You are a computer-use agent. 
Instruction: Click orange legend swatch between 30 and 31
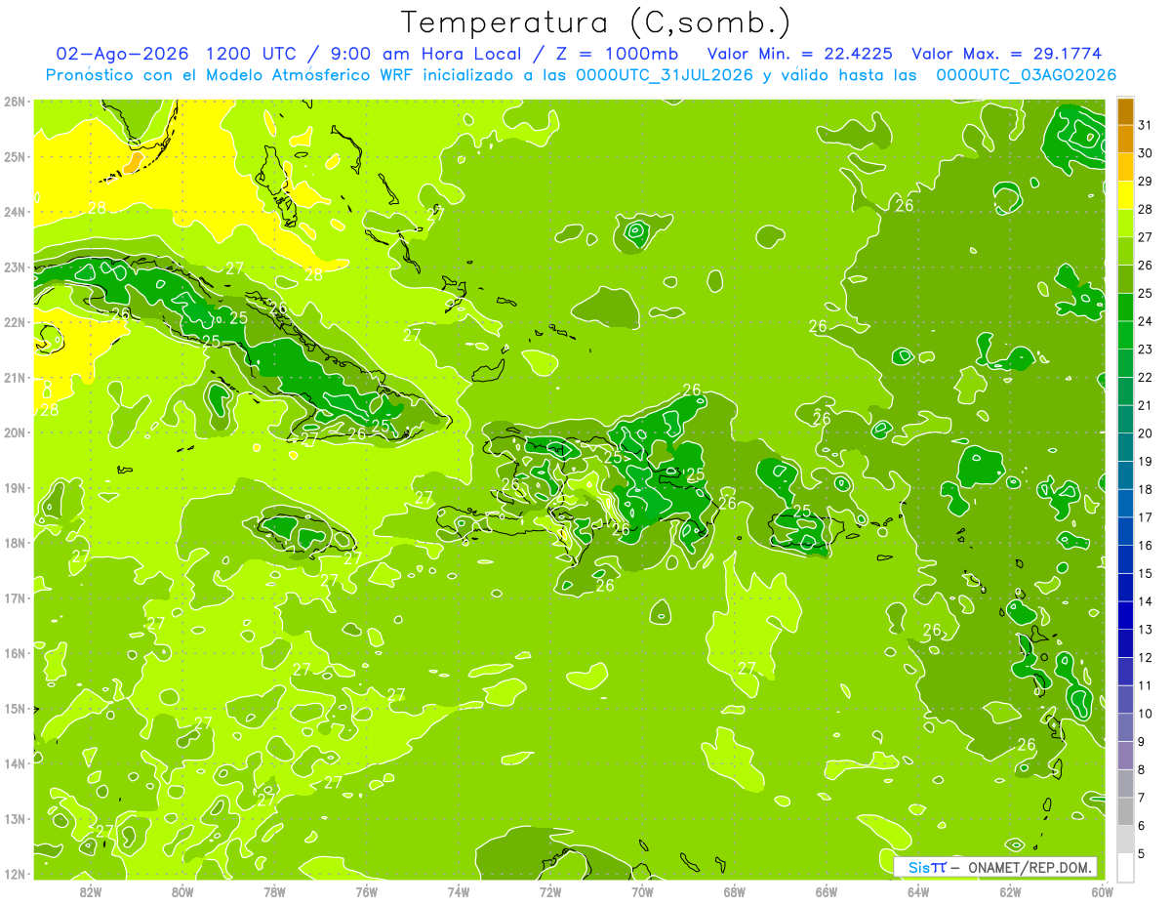[x=1125, y=140]
